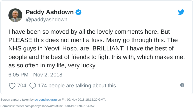Click the tweet body text
Screen dimensions: 193x108
(x=96, y=49)
